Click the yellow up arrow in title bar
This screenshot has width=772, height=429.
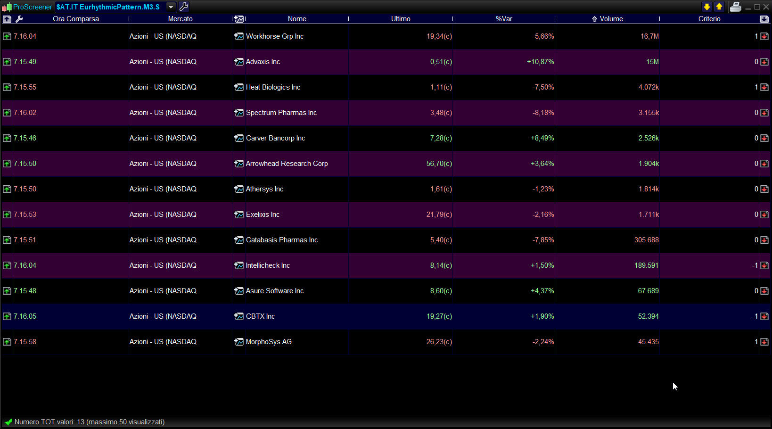719,7
